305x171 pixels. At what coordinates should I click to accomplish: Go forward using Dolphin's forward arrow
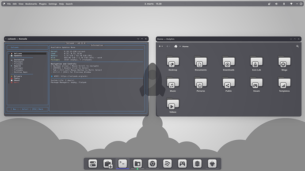[x=167, y=46]
